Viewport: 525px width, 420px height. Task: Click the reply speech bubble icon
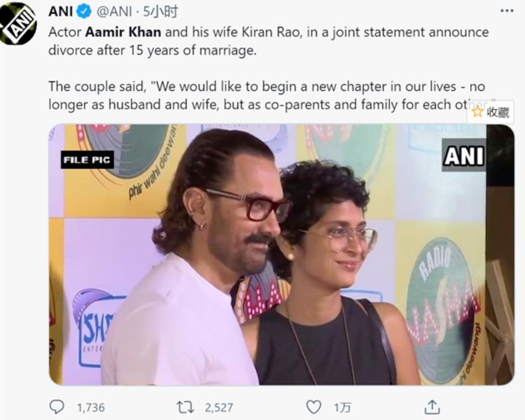click(58, 407)
